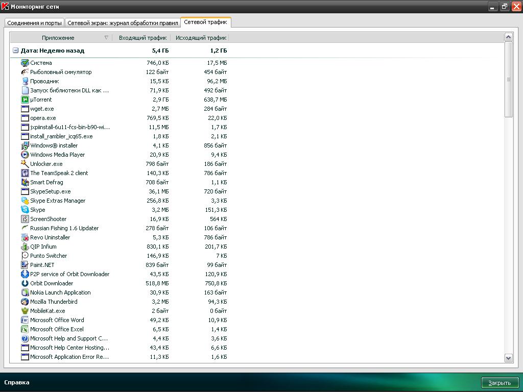
Task: Click the QIP Infium icon
Action: coord(25,247)
